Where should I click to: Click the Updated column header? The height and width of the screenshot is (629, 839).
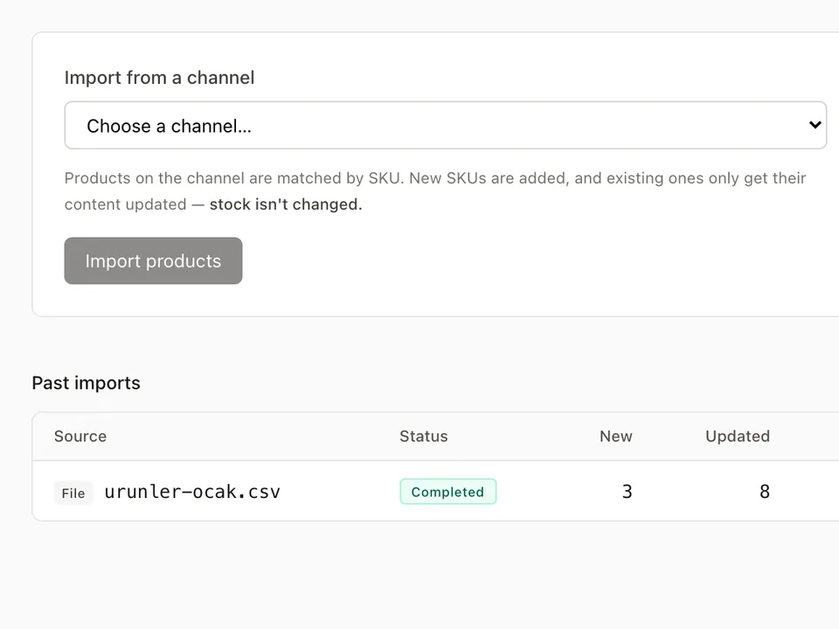pos(738,437)
